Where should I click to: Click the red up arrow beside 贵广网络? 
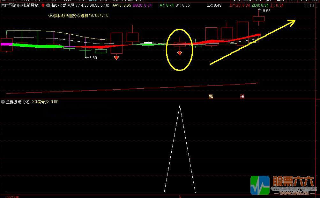click(43, 5)
